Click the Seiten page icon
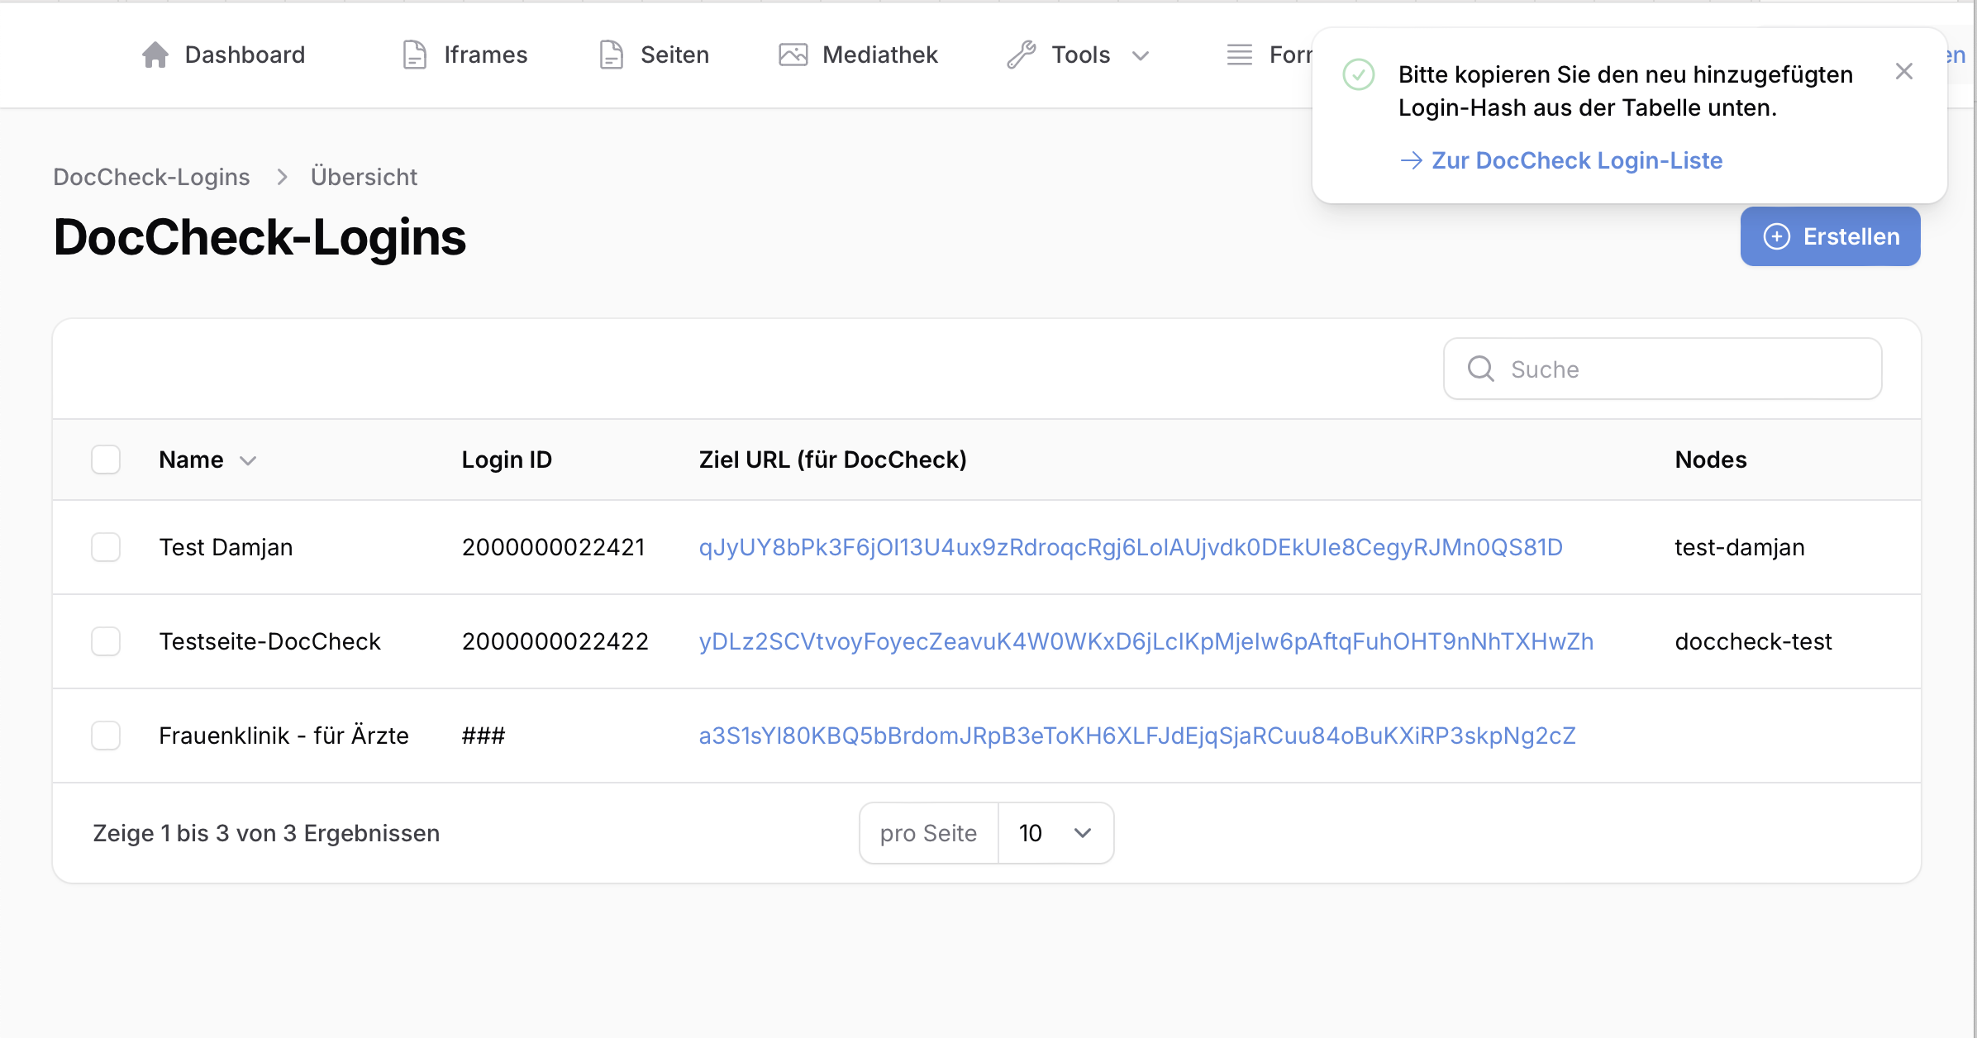 pos(612,55)
